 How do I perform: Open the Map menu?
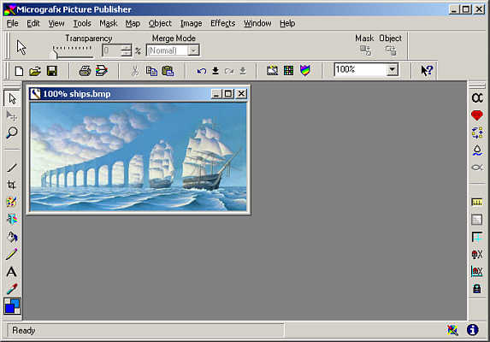(133, 23)
